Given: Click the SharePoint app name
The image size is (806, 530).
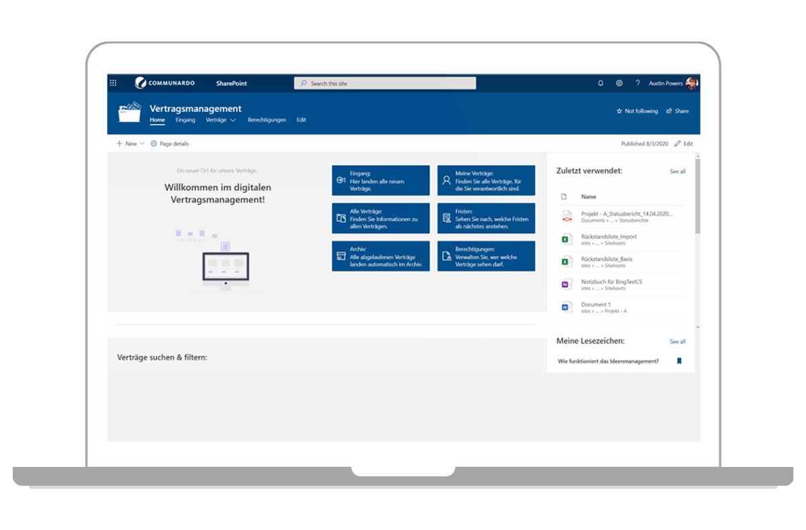Looking at the screenshot, I should [x=232, y=83].
